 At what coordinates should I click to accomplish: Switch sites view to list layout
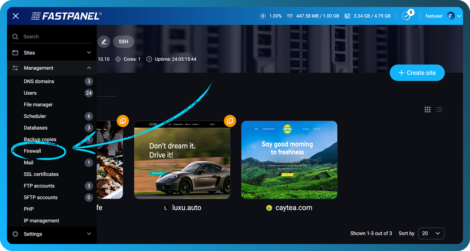click(x=439, y=109)
